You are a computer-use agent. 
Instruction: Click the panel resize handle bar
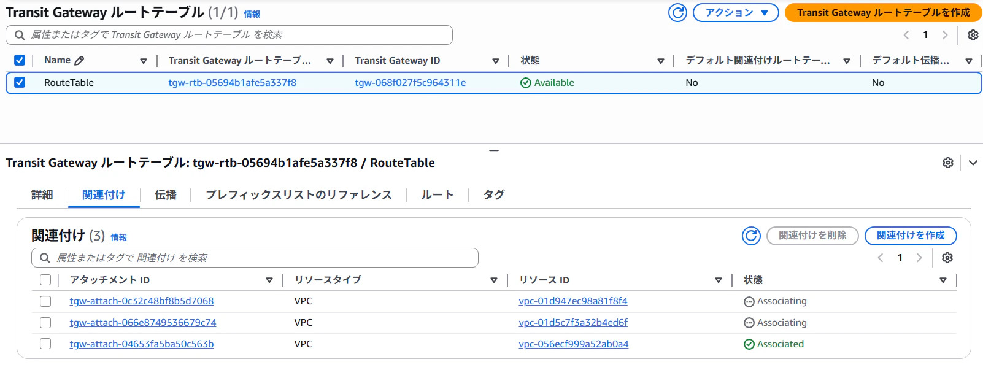coord(494,150)
